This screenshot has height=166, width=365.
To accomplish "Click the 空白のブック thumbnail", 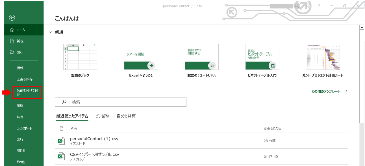I will [80, 57].
